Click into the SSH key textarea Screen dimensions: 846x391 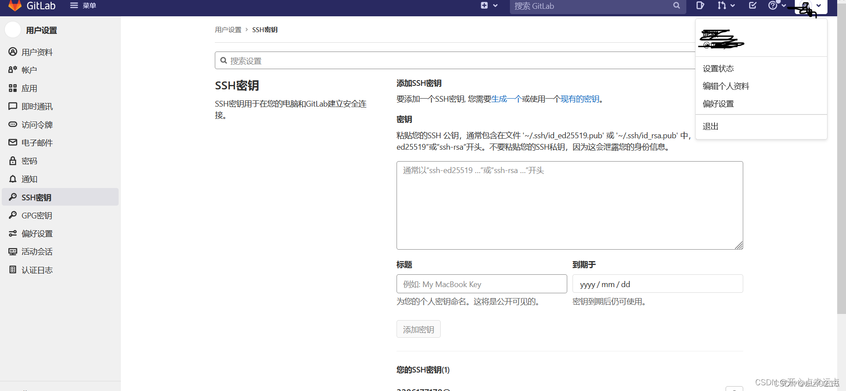(x=569, y=205)
